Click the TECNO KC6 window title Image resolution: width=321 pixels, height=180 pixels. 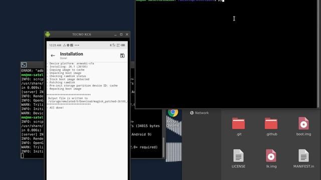(x=82, y=34)
